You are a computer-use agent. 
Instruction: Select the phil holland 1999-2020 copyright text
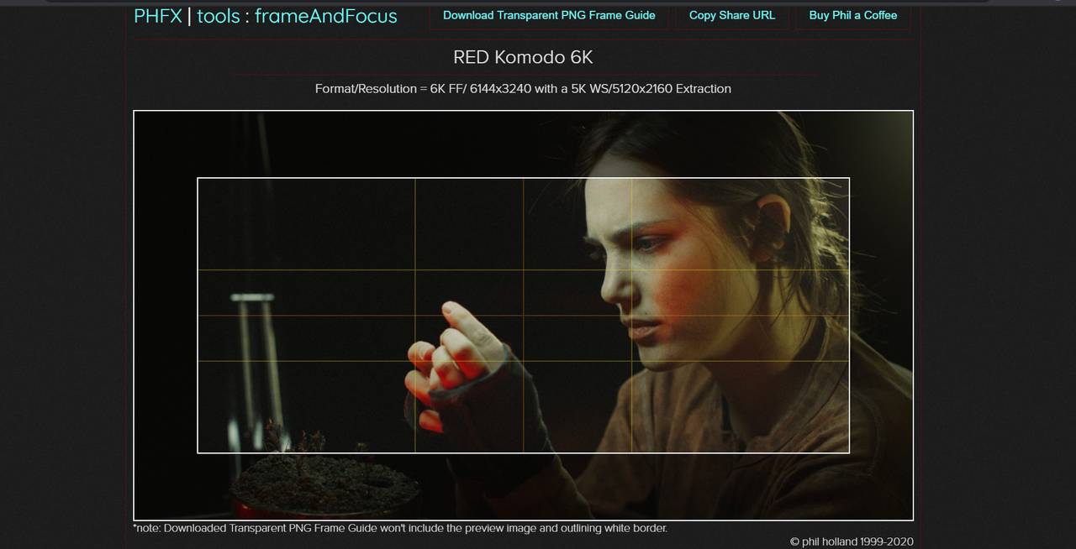[852, 541]
